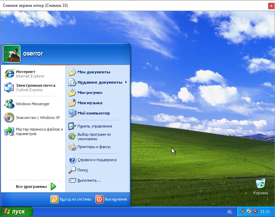The height and width of the screenshot is (217, 275).
Task: Click the red Выключение power icon
Action: pos(99,199)
